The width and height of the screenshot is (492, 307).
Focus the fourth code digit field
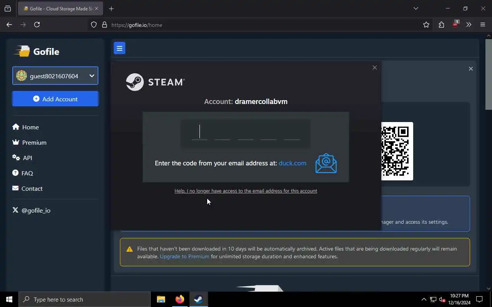tap(269, 132)
